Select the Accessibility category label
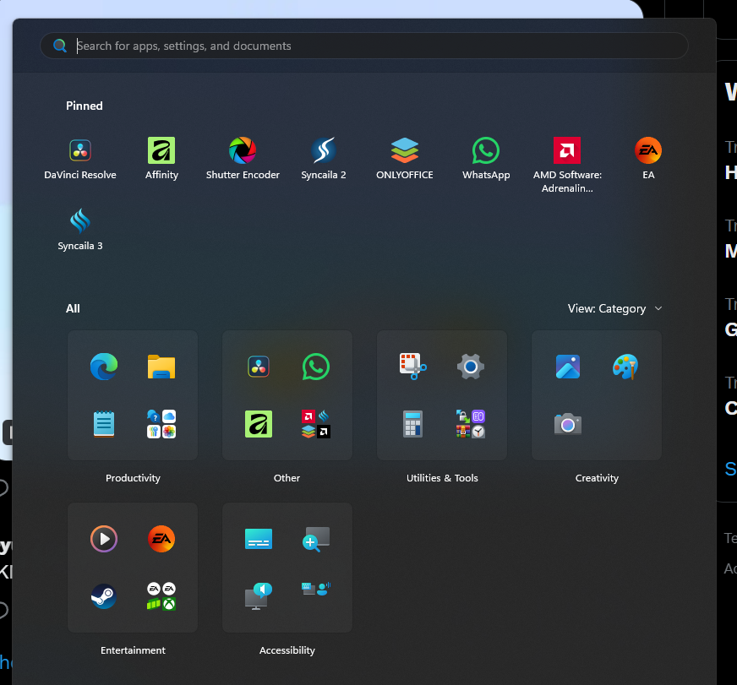Image resolution: width=737 pixels, height=685 pixels. (x=287, y=650)
